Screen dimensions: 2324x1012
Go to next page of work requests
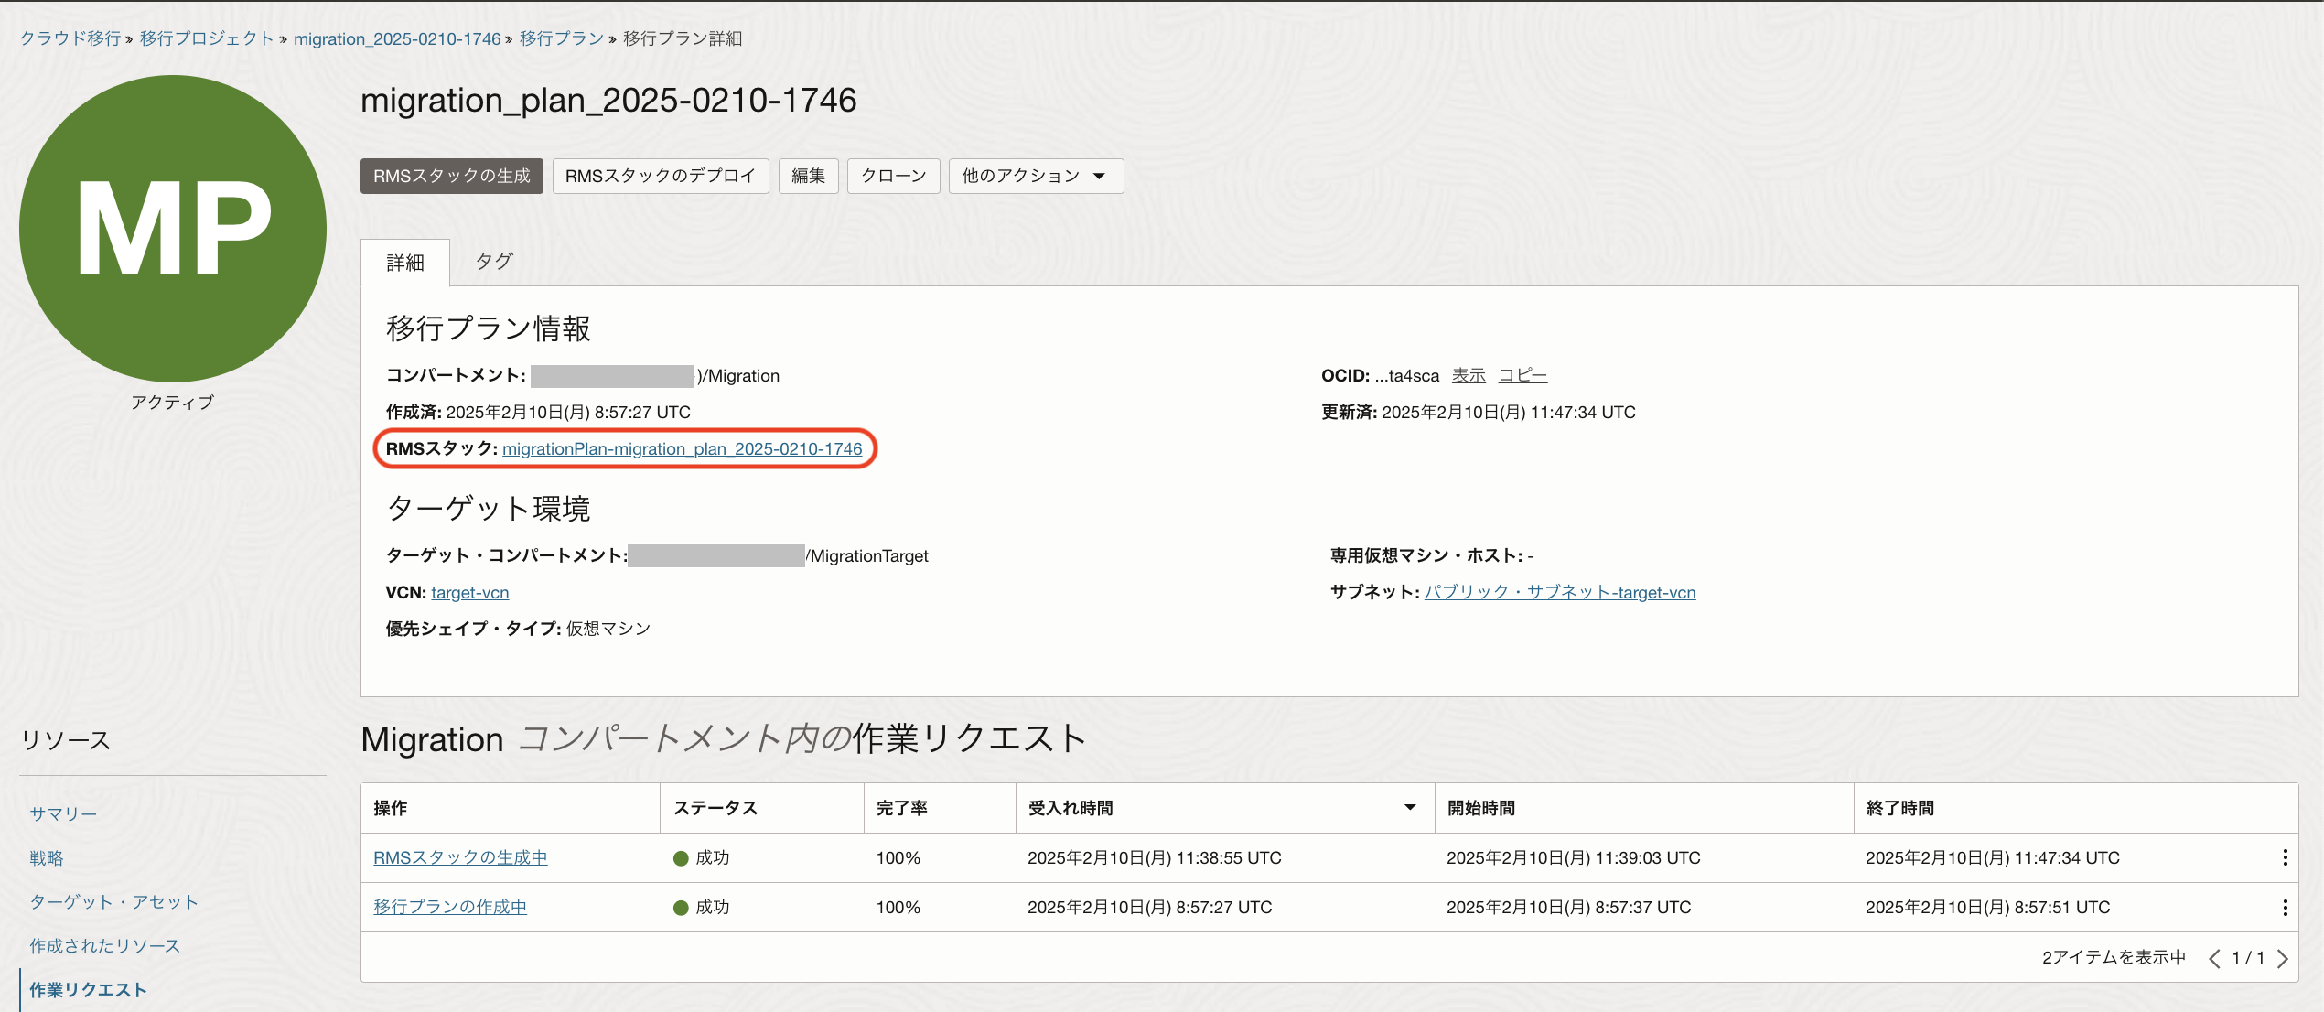(x=2283, y=958)
